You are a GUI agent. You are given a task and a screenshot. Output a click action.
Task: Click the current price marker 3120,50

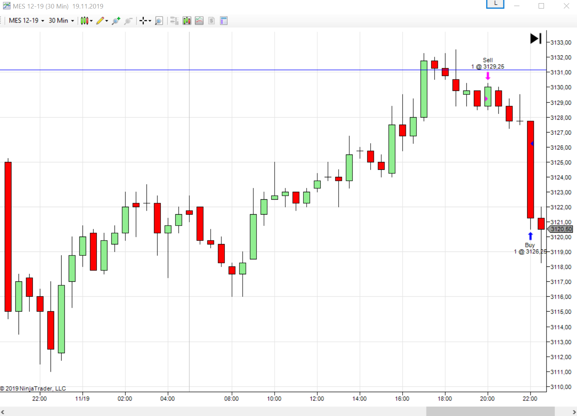click(561, 229)
